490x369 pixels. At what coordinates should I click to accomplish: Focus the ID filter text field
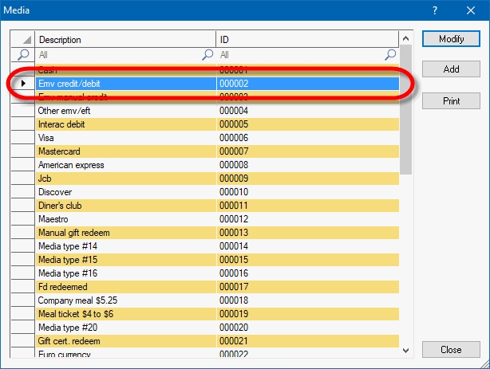point(302,55)
